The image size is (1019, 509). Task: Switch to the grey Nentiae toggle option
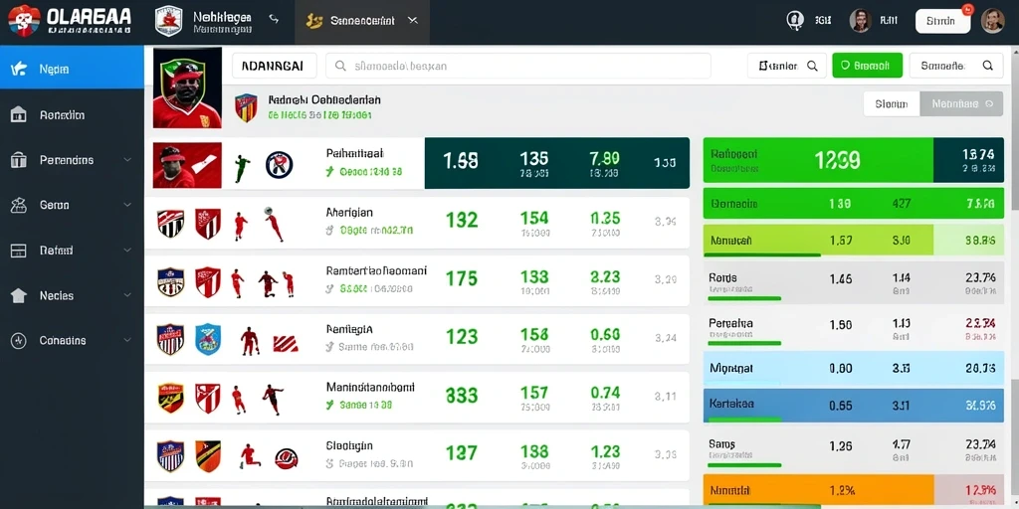point(961,103)
